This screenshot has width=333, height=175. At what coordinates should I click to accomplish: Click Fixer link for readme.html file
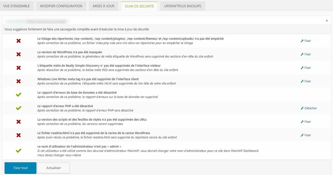click(x=306, y=135)
